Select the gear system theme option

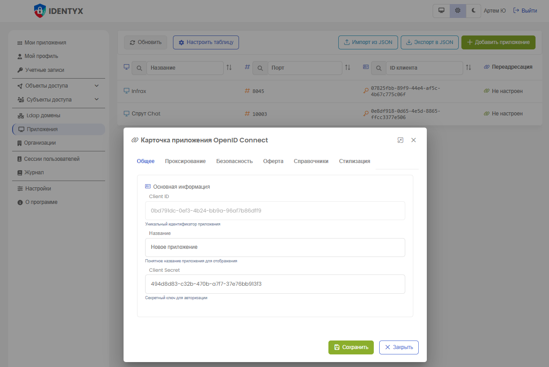click(457, 11)
